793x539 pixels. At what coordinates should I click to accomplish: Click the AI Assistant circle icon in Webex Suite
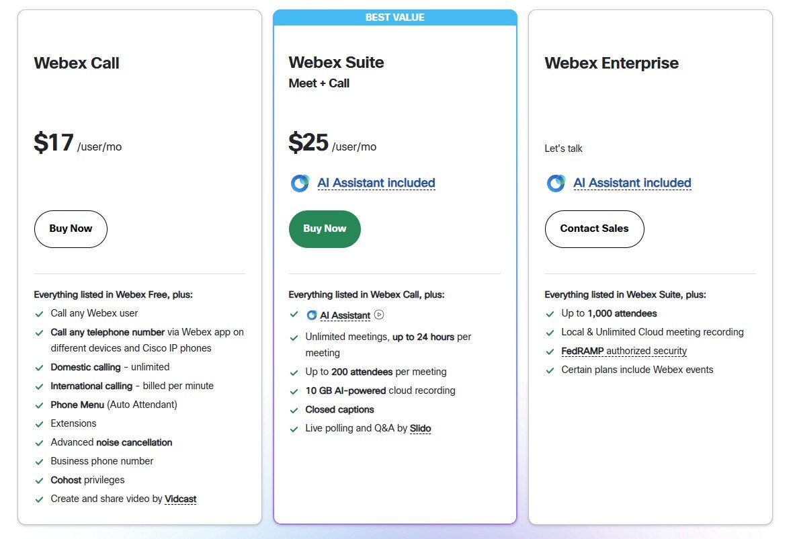300,183
